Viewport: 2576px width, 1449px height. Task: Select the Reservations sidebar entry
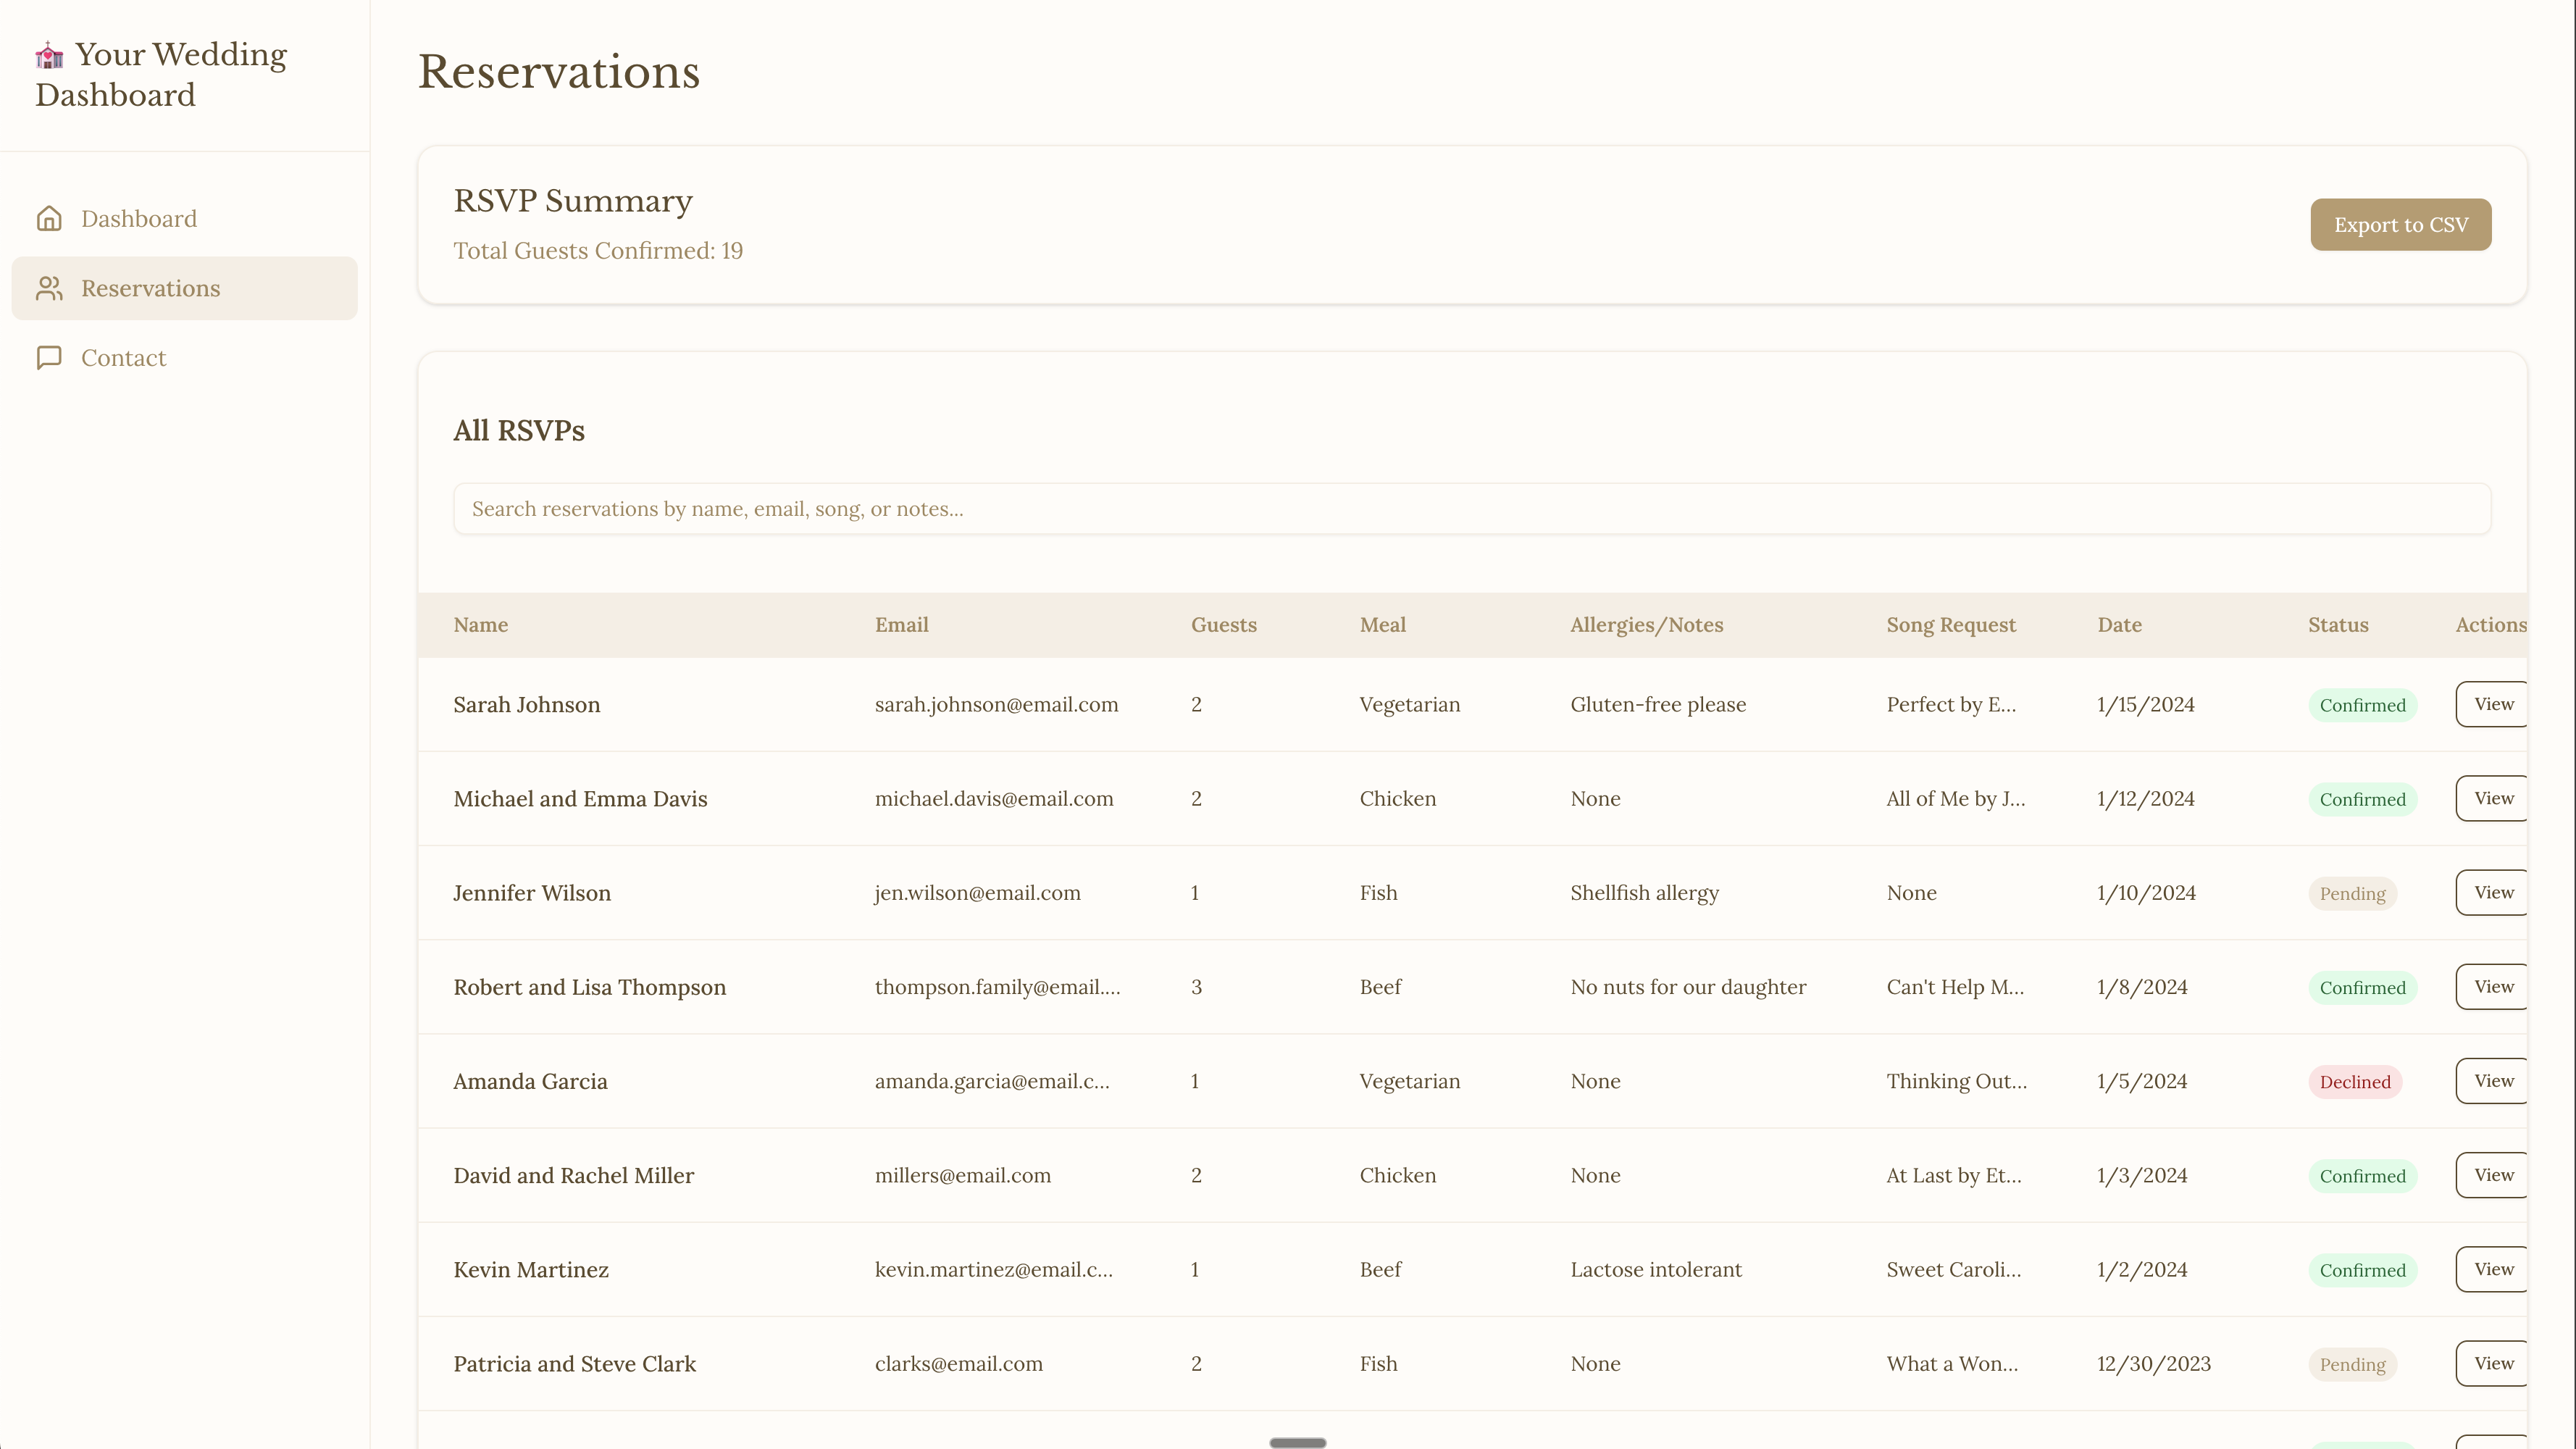click(x=151, y=288)
